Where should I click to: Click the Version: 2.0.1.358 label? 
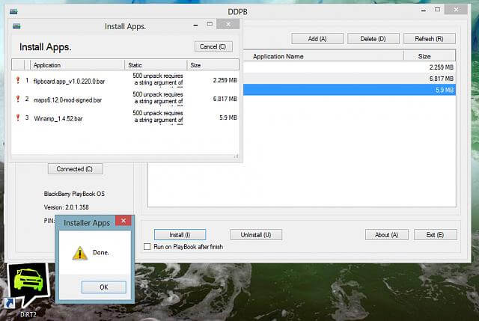(x=67, y=207)
